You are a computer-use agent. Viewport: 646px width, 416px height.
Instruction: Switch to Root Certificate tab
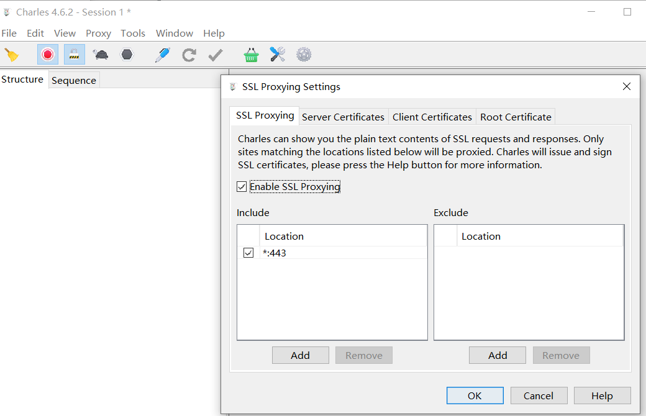[x=516, y=117]
